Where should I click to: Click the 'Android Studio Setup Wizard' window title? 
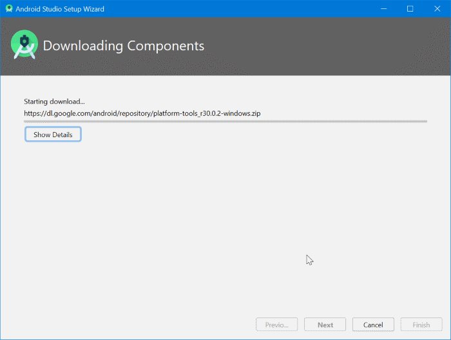coord(60,9)
